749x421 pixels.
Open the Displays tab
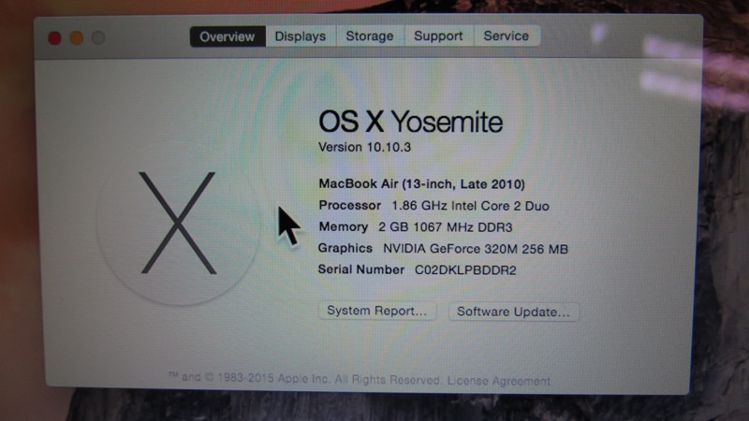pyautogui.click(x=301, y=36)
